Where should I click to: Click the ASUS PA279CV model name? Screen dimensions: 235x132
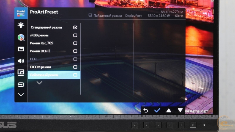click(172, 12)
